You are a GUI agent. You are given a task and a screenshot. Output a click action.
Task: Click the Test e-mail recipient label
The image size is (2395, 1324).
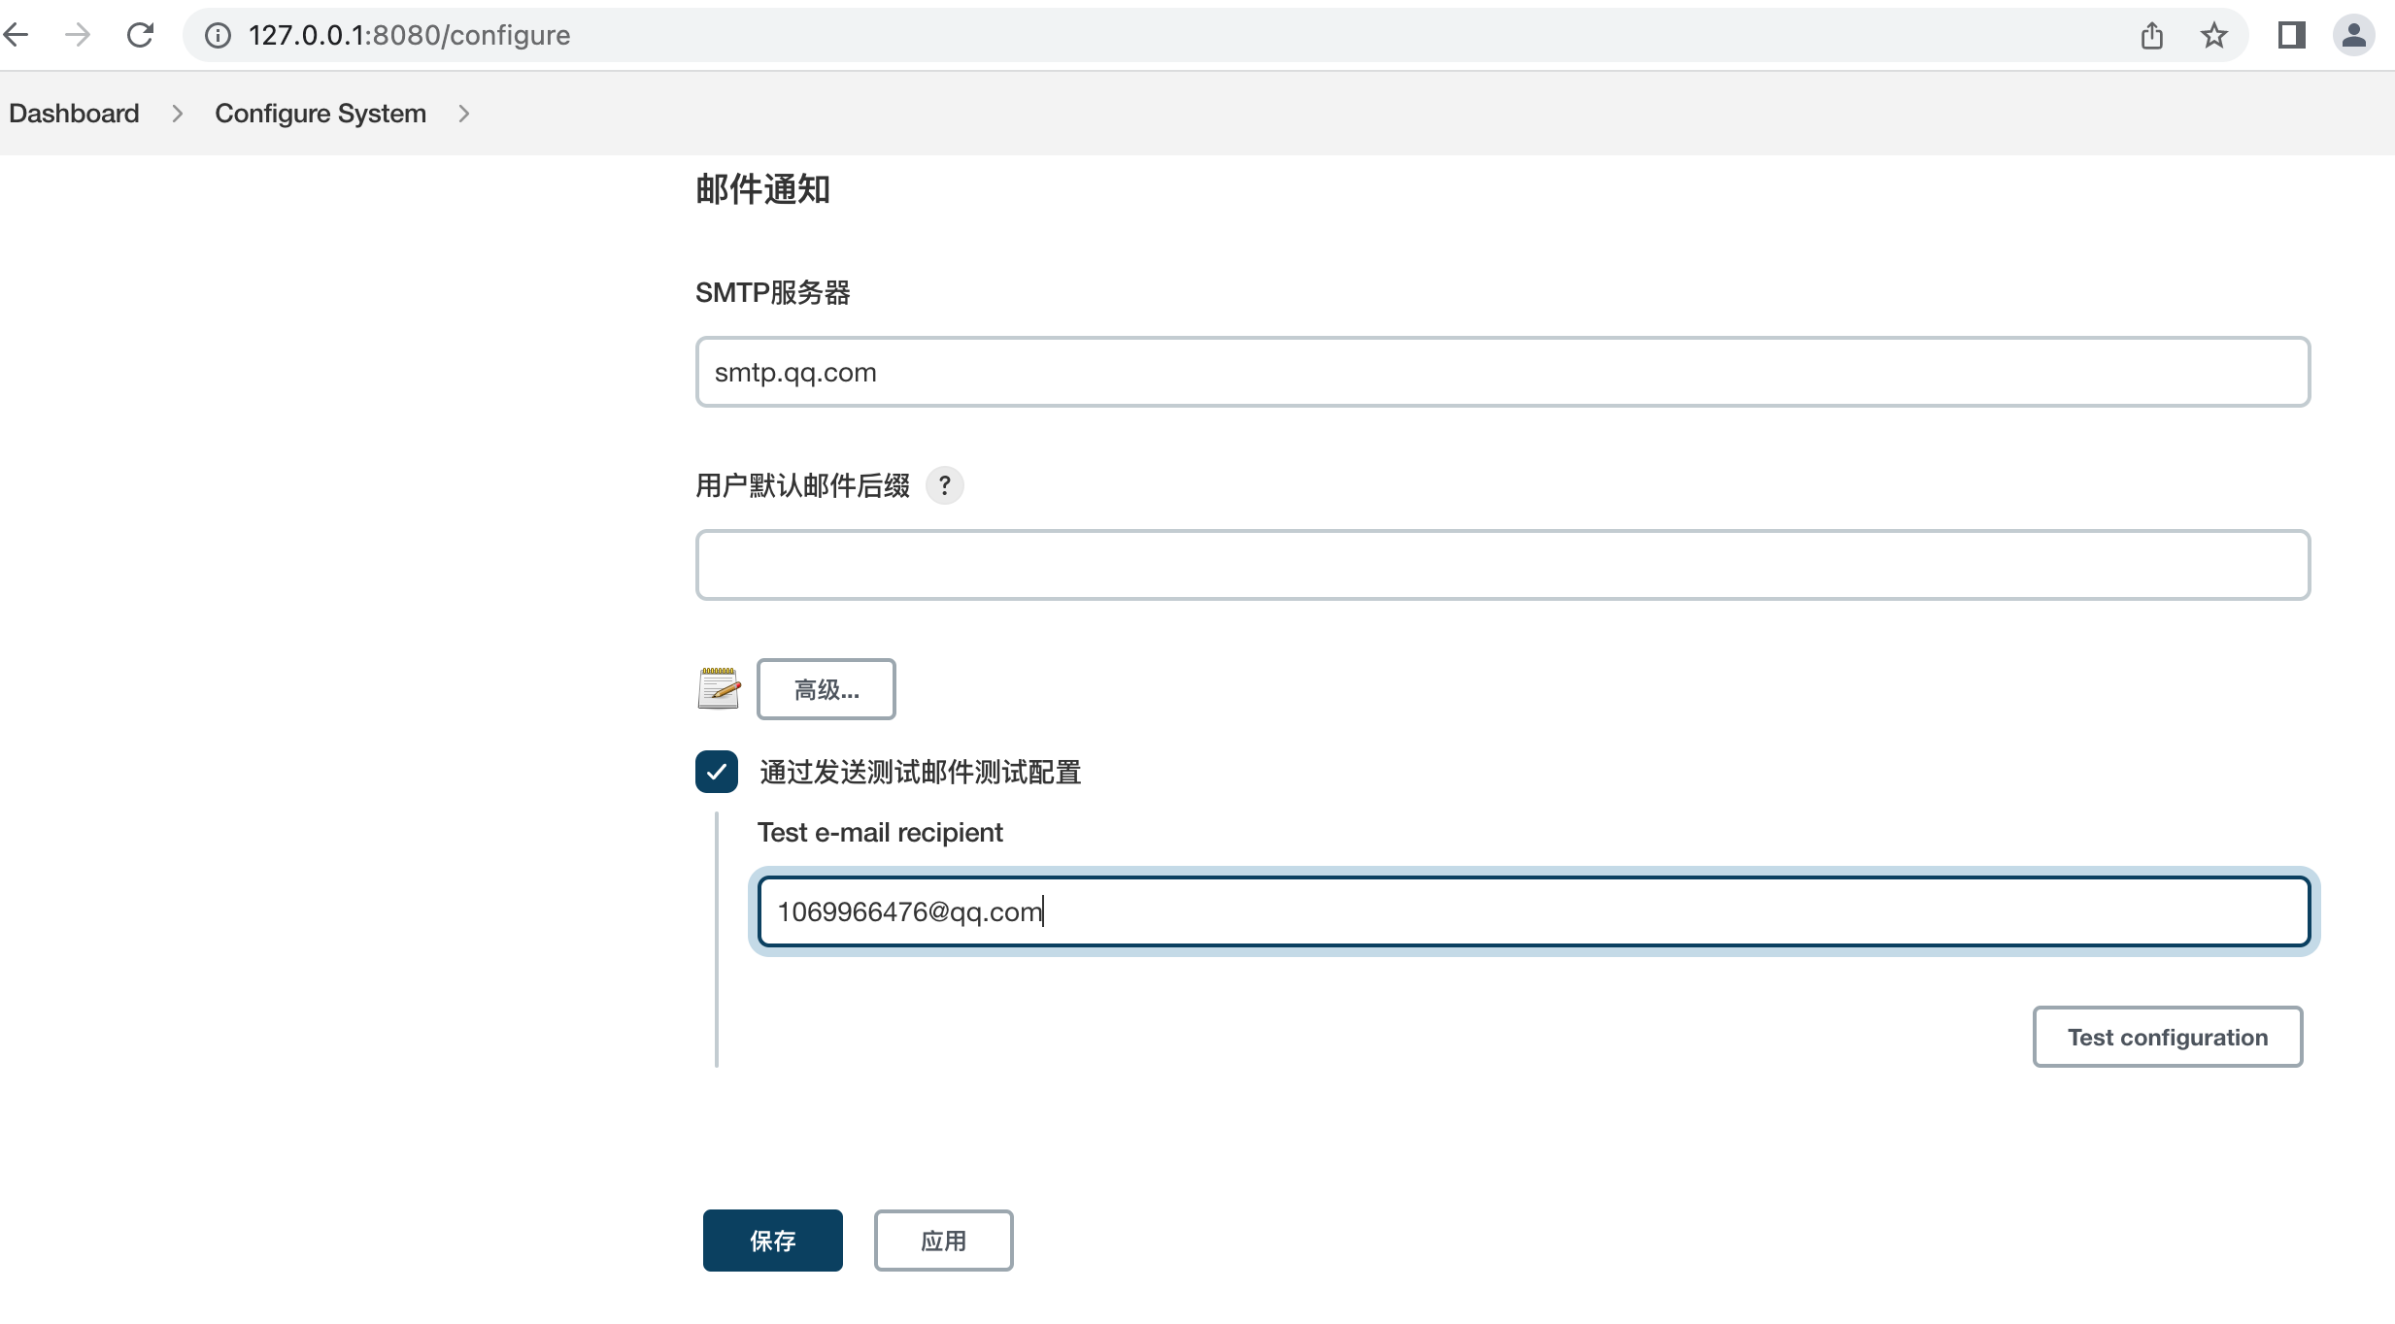[880, 833]
